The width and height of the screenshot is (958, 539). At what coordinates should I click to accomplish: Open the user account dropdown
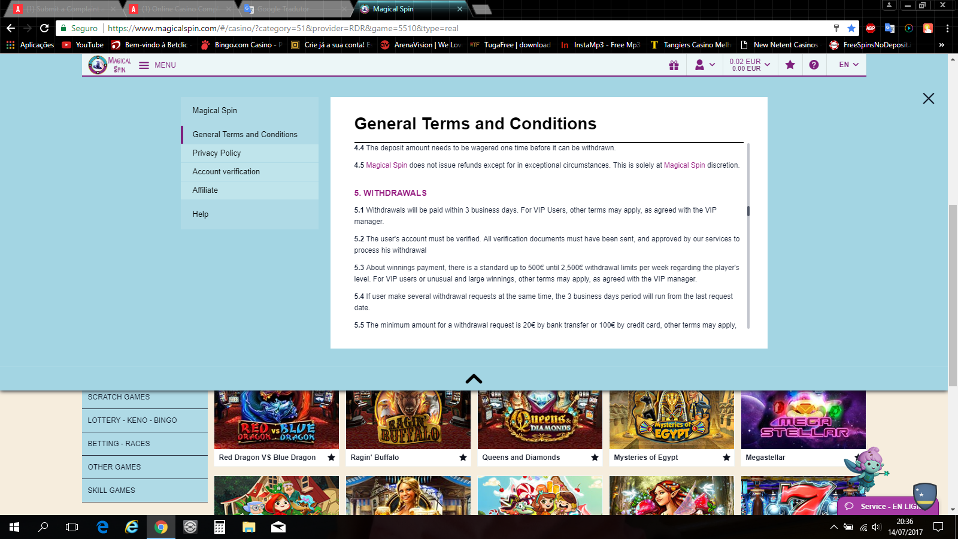pos(705,65)
